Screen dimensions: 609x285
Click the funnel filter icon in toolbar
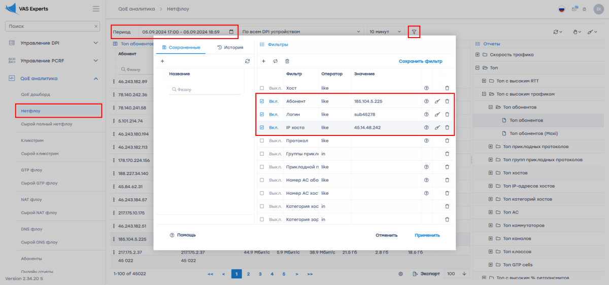414,32
